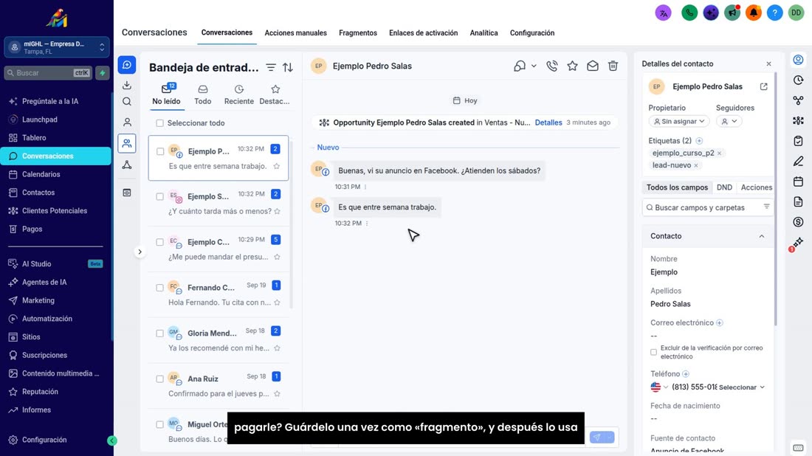The width and height of the screenshot is (812, 456).
Task: Select the Fernando C... conversation checkbox
Action: (160, 288)
